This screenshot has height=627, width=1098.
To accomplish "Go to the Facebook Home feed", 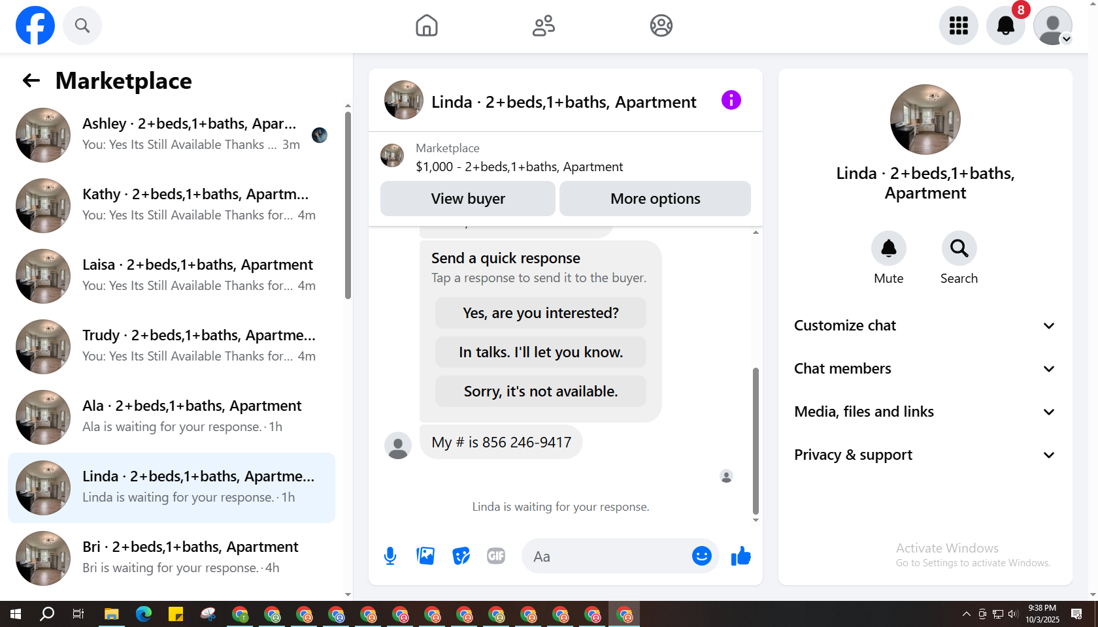I will tap(427, 25).
